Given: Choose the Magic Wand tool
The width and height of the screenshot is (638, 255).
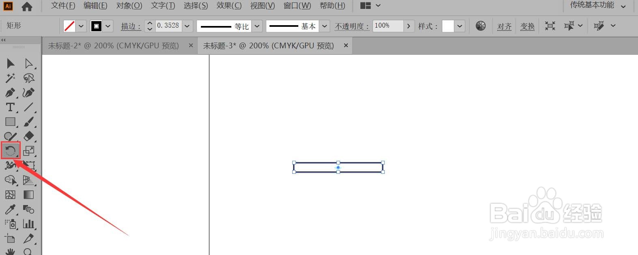Looking at the screenshot, I should pos(11,78).
